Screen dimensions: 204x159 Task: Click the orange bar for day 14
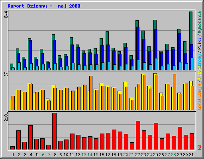[91, 93]
